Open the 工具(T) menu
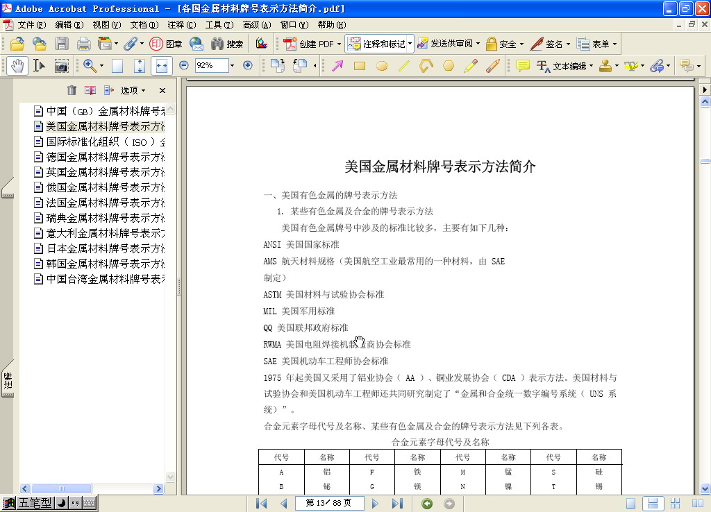This screenshot has height=512, width=711. click(219, 25)
